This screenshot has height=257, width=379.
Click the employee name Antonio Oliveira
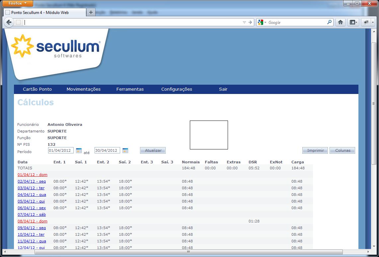[65, 125]
